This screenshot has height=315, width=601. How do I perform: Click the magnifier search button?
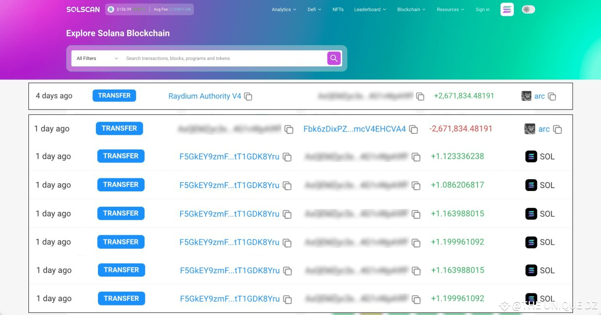(x=334, y=58)
